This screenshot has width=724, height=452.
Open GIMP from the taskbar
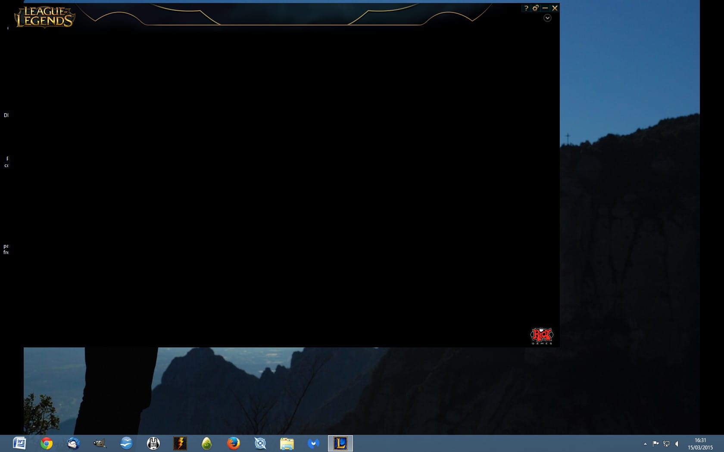pos(100,443)
